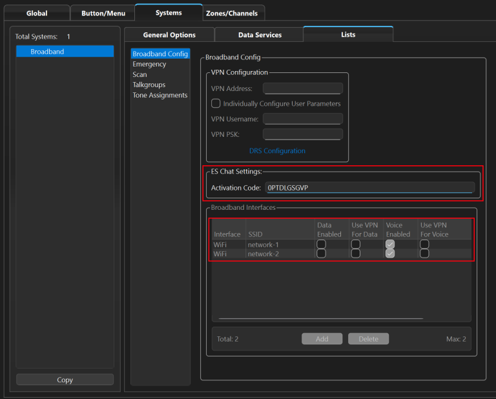
Task: Switch to the Global tab
Action: point(37,13)
